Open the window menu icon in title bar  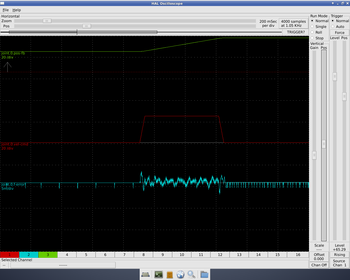point(2,3)
